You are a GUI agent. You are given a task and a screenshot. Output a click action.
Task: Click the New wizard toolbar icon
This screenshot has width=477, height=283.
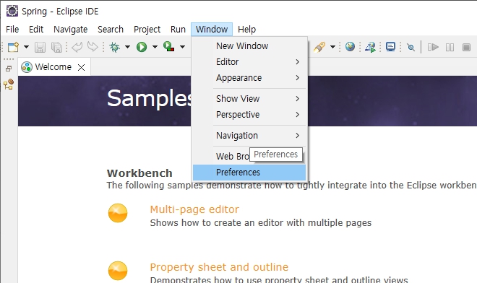14,47
